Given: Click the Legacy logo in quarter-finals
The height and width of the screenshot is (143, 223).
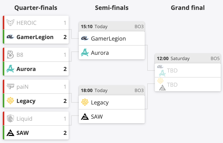Looking at the screenshot, I should (x=10, y=101).
